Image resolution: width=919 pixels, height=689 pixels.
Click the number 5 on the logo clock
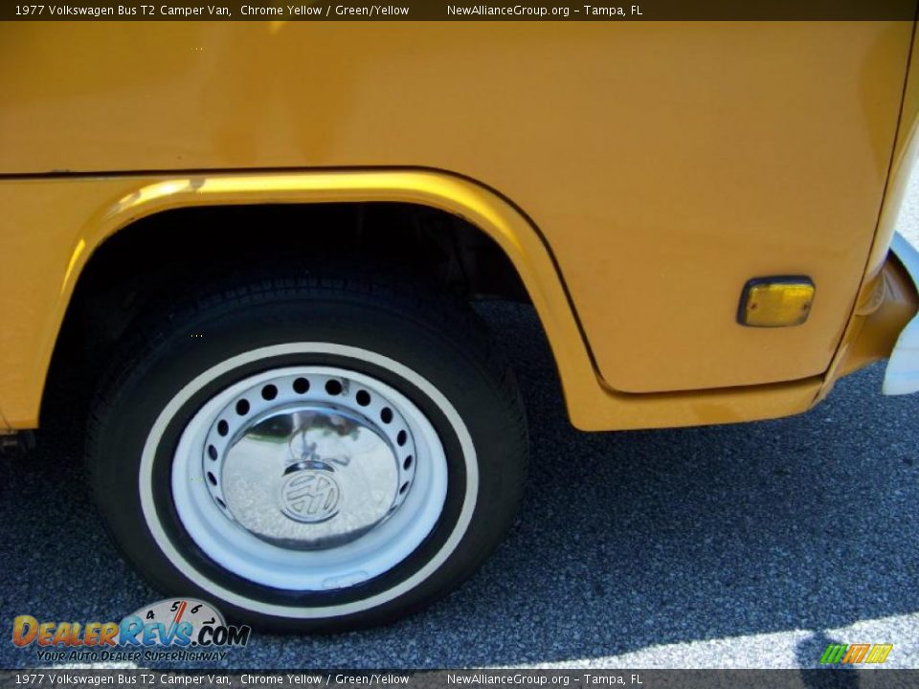[x=175, y=607]
